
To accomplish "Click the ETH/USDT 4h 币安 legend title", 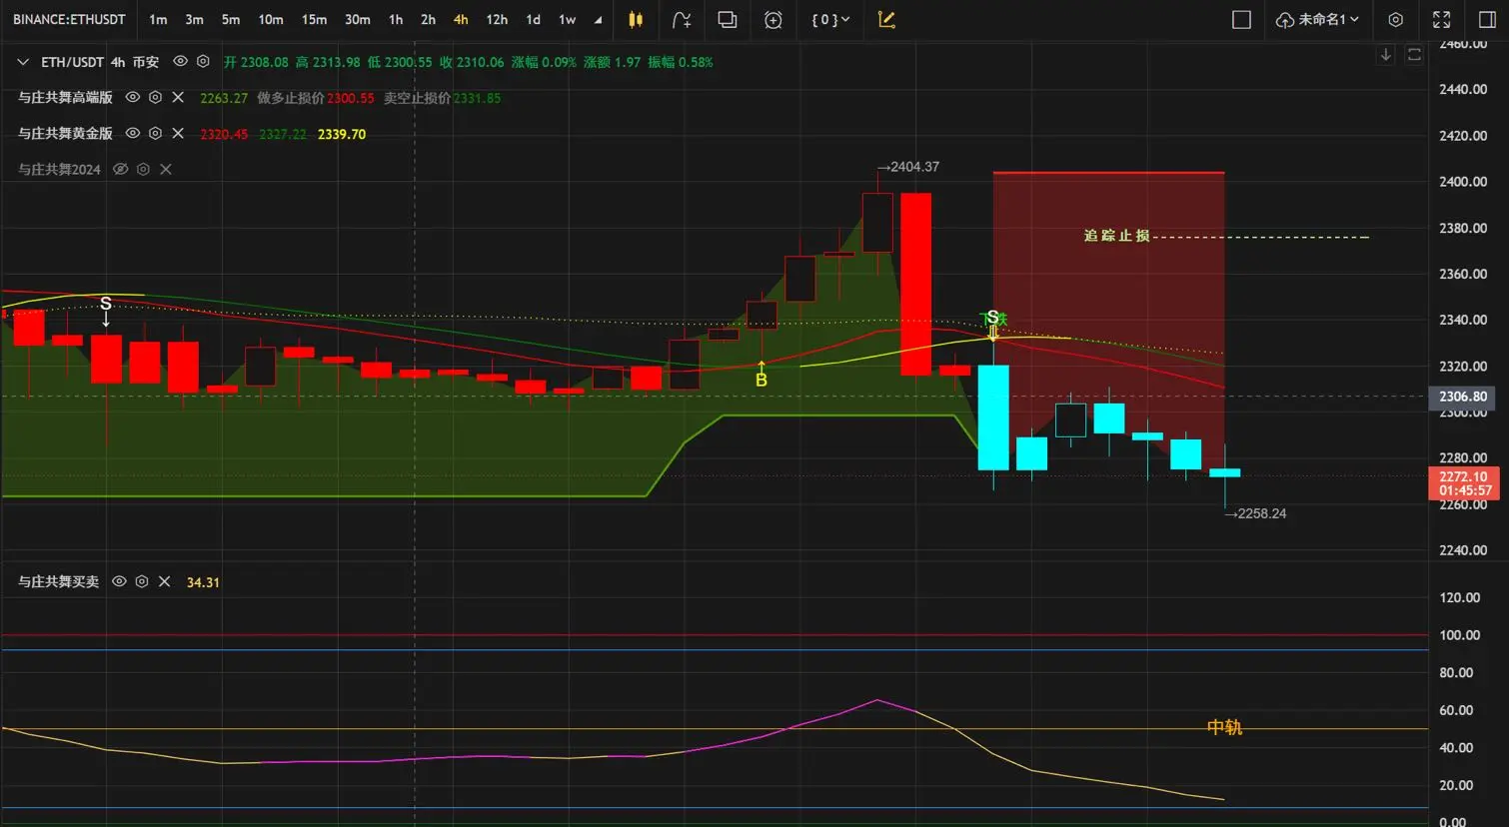I will pos(100,62).
